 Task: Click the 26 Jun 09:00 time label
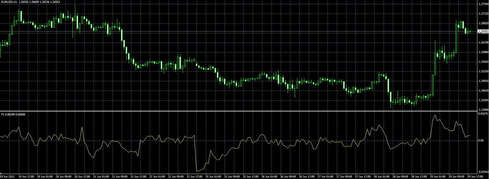click(288, 177)
